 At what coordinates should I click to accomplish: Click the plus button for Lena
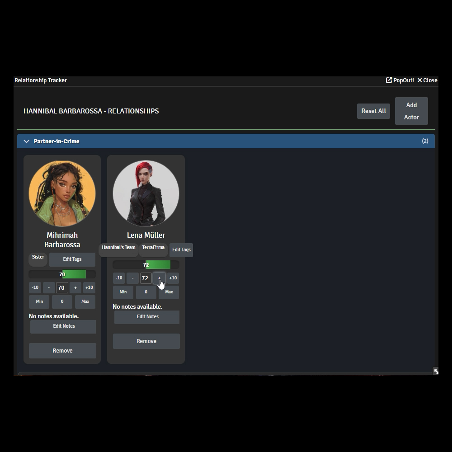159,278
